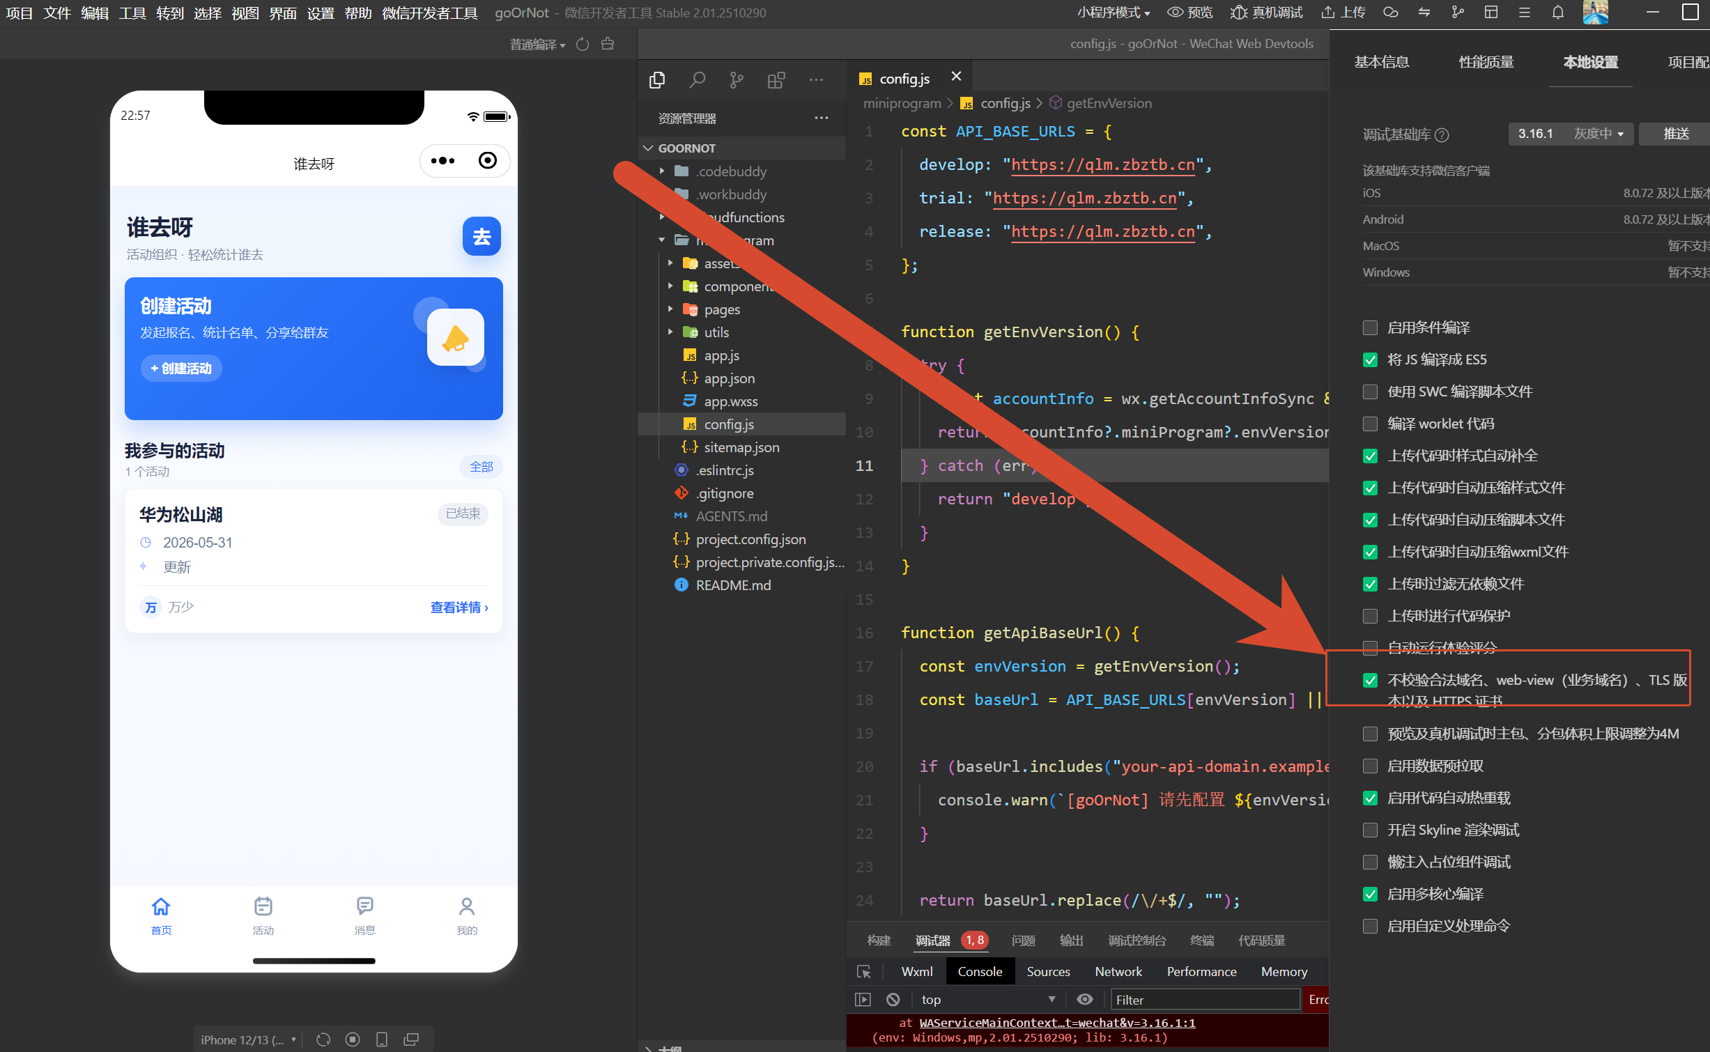Switch to the 性能质量 tab
The width and height of the screenshot is (1710, 1052).
[x=1486, y=62]
